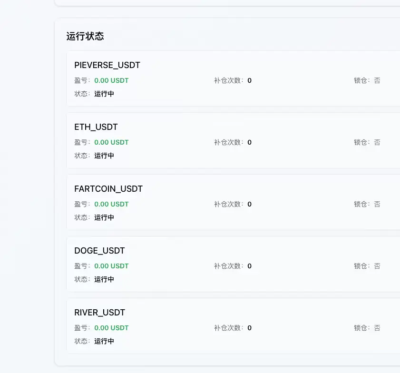Viewport: 400px width, 373px height.
Task: Click DOGE_USDT's 0.00 USDT profit value
Action: 111,266
